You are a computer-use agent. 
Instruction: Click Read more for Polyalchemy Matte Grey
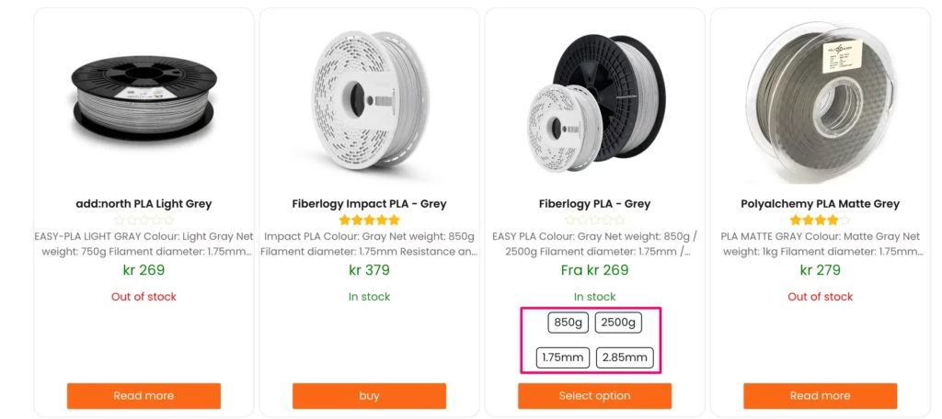820,396
